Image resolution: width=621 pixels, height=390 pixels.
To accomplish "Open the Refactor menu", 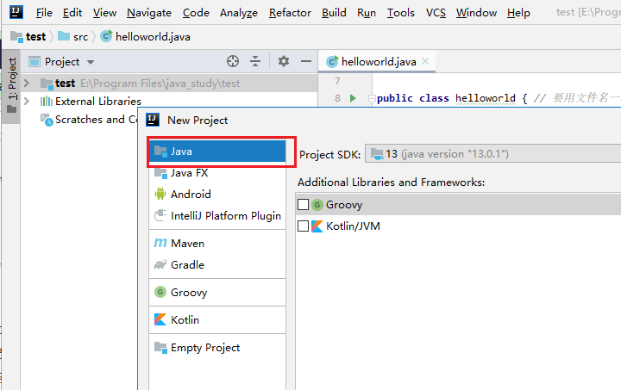I will (x=290, y=13).
